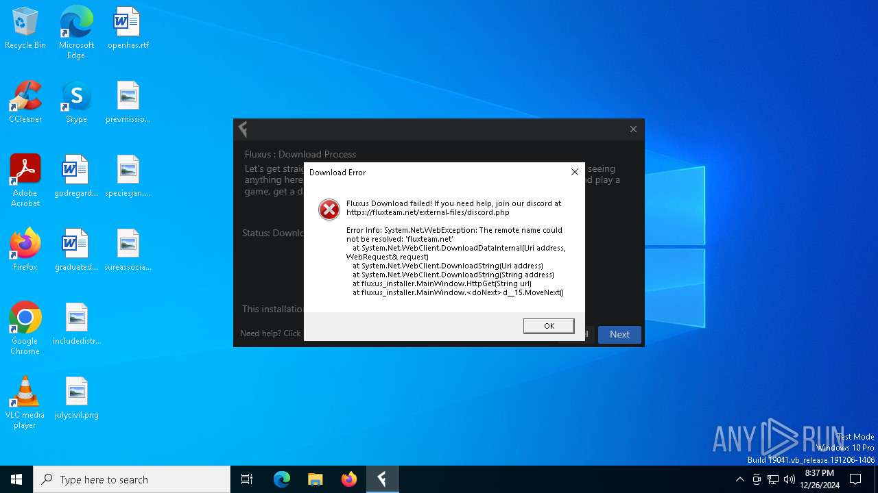Image resolution: width=878 pixels, height=493 pixels.
Task: Select the julycivil.png file icon
Action: pyautogui.click(x=76, y=399)
